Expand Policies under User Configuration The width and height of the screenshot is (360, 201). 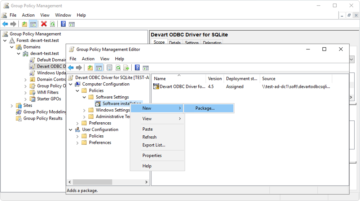click(x=77, y=136)
